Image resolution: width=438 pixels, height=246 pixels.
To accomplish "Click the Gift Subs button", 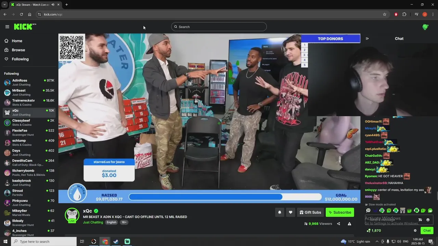I will (x=310, y=212).
